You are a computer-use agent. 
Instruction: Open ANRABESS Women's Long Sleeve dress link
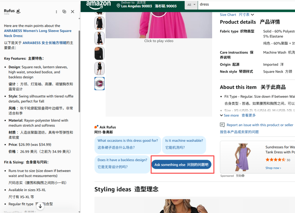pos(38,33)
